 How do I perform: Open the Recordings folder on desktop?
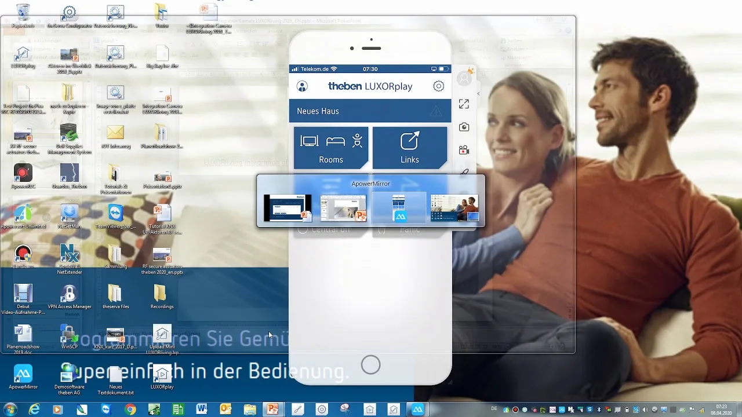click(162, 297)
